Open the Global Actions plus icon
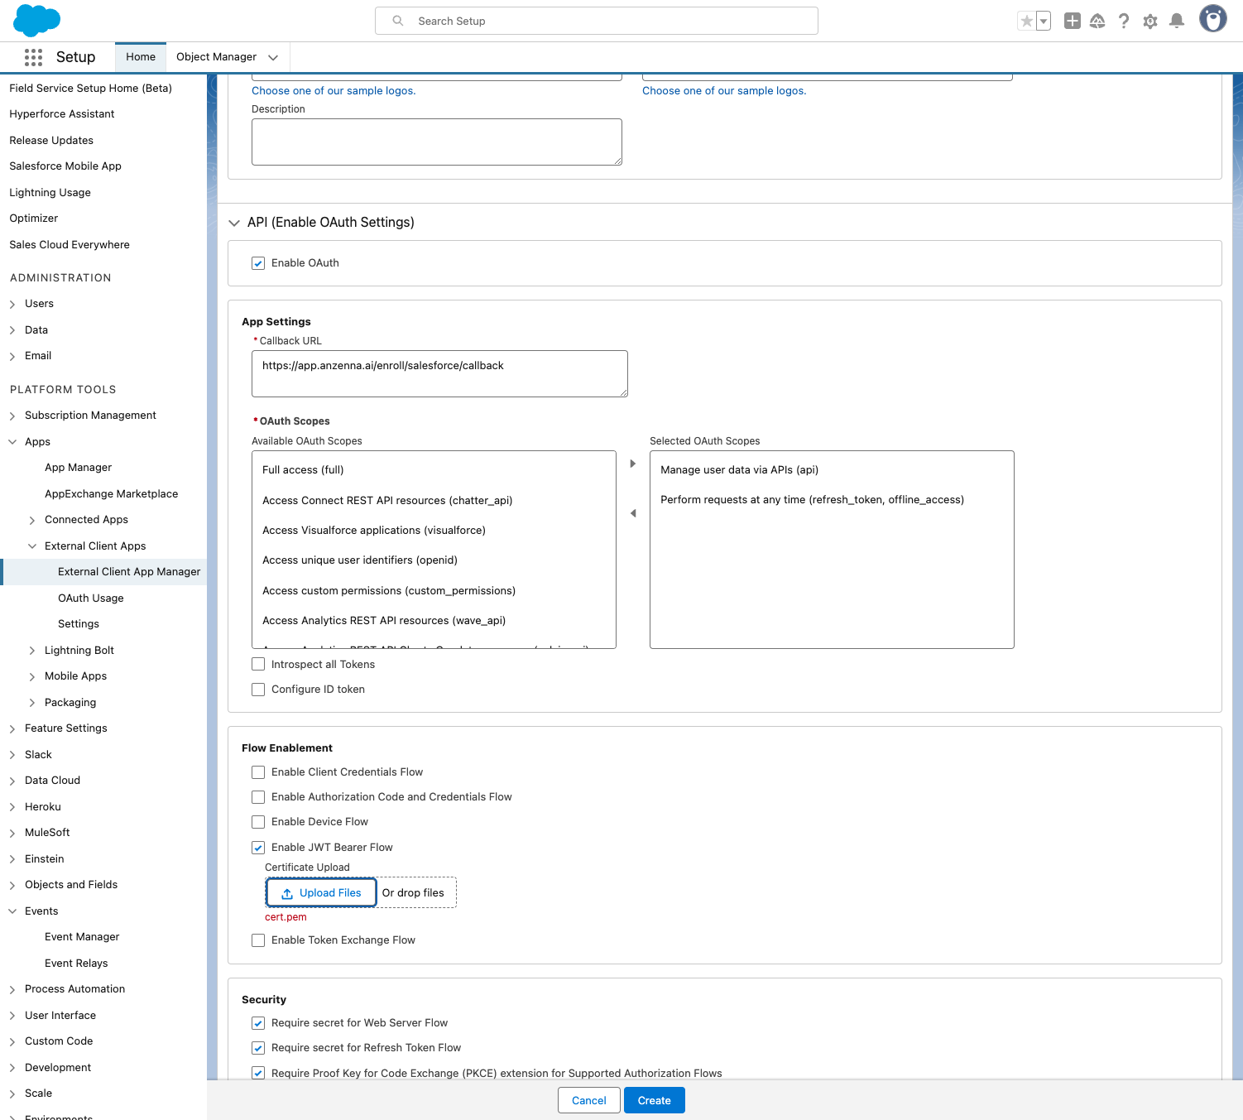The height and width of the screenshot is (1120, 1243). [1072, 22]
